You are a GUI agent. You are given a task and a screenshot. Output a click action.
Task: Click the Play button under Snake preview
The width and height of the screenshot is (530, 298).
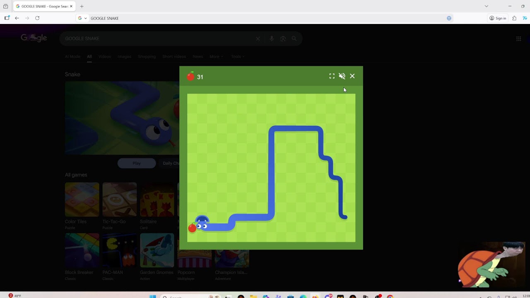pos(137,163)
